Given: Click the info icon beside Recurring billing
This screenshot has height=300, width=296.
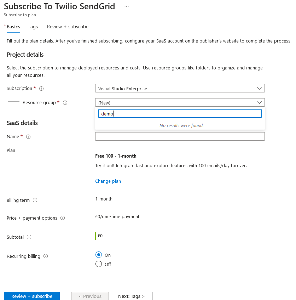Looking at the screenshot, I should [46, 256].
